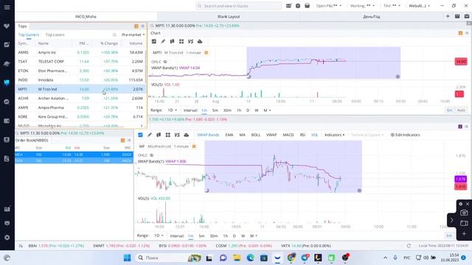Click the Auto button on MPTI chart

click(x=461, y=110)
